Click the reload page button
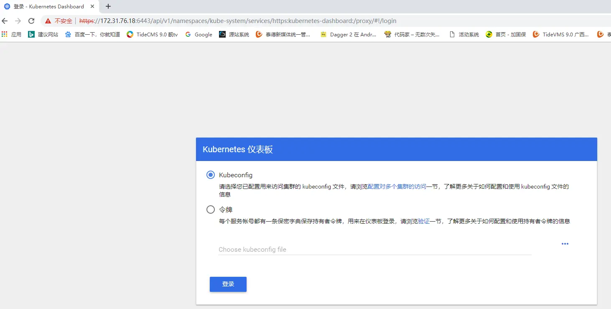The image size is (611, 309). pos(31,20)
